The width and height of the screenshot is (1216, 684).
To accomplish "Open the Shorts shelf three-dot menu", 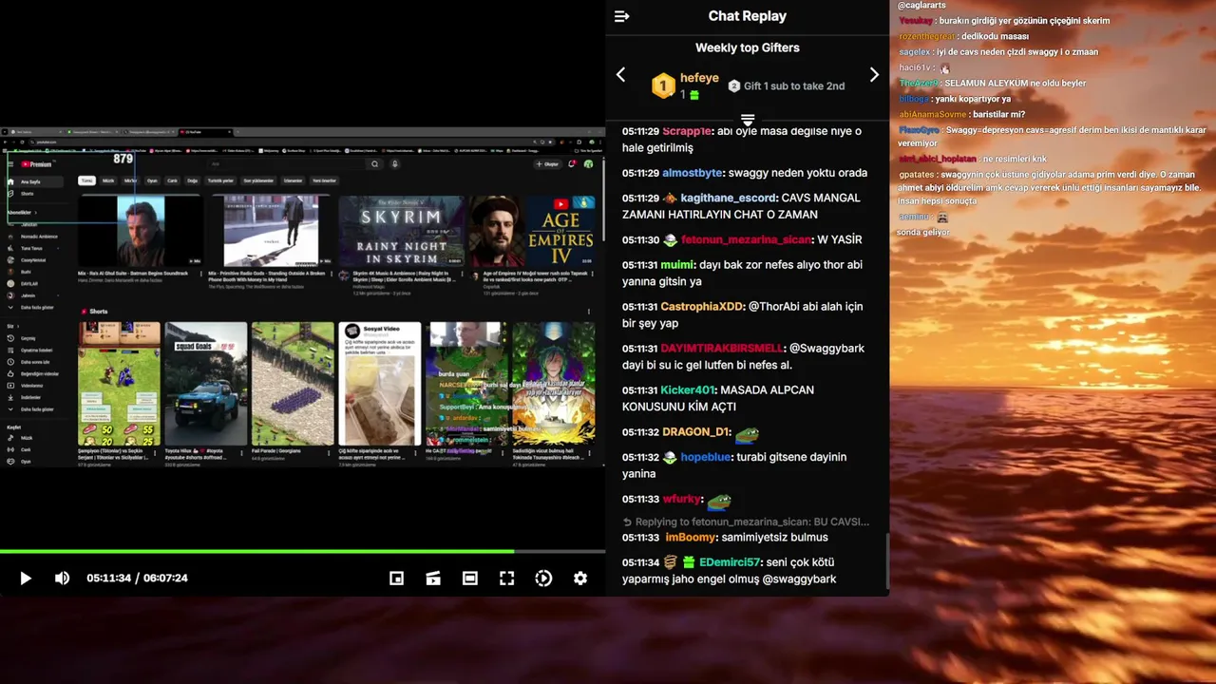I will (589, 311).
